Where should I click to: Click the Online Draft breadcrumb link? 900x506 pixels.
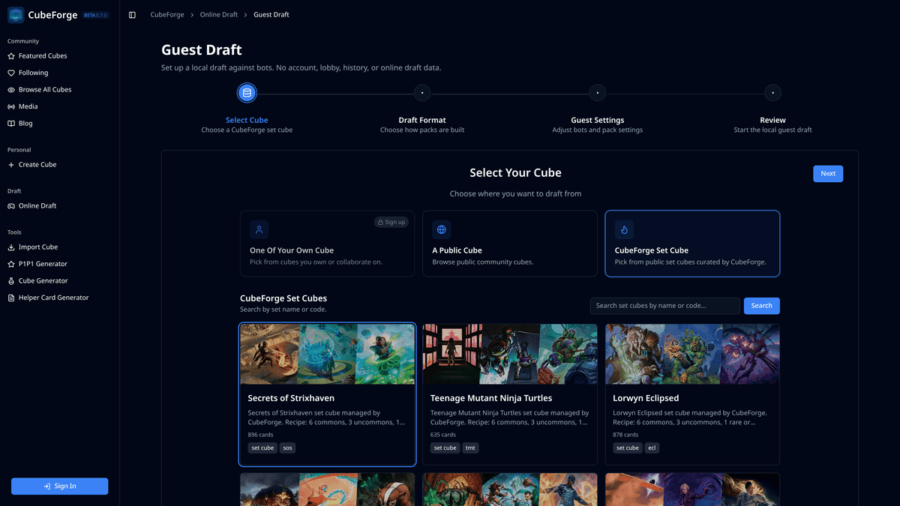(219, 15)
